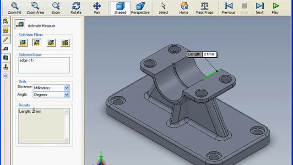Click Results scrollbar up arrow
The width and height of the screenshot is (293, 165).
coord(66,112)
